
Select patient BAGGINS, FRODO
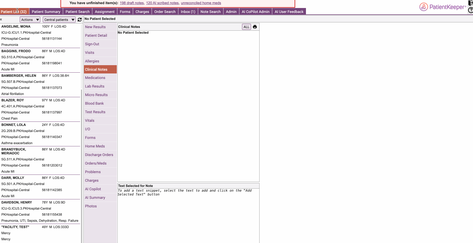click(16, 51)
